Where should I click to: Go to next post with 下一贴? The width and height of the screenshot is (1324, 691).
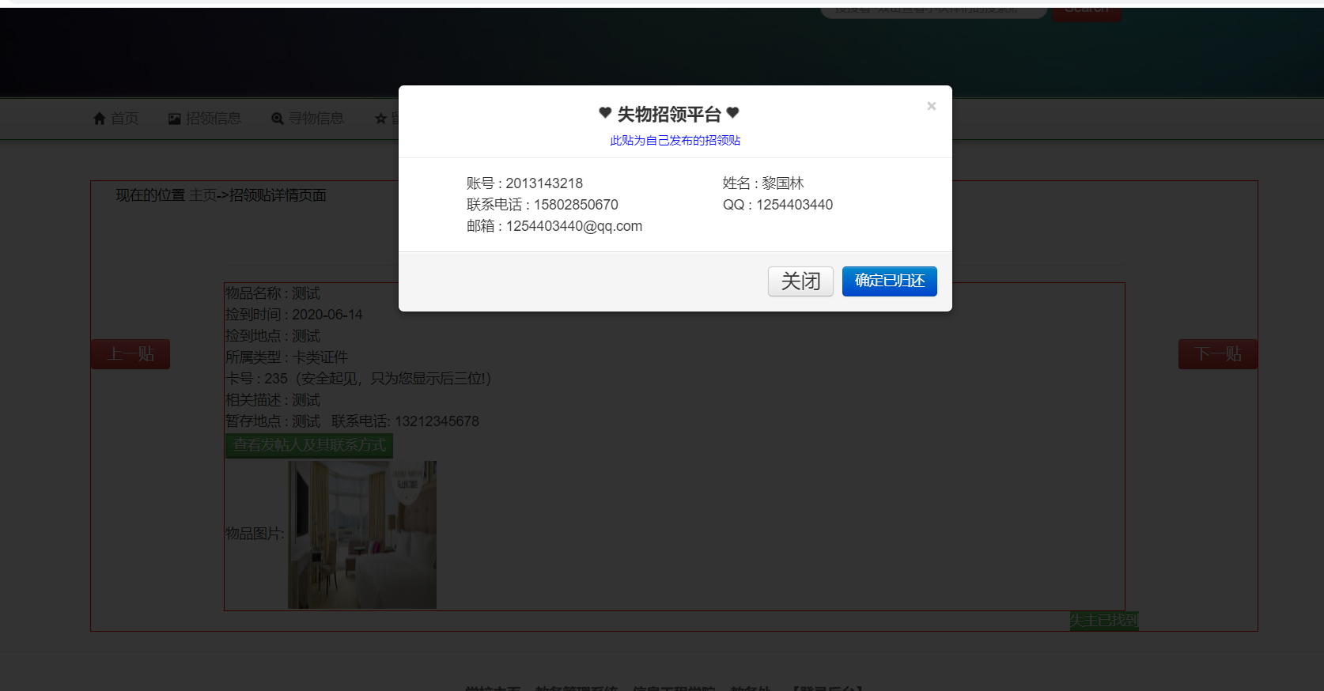tap(1218, 354)
